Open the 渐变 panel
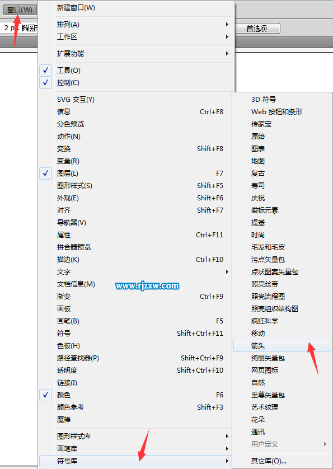The width and height of the screenshot is (333, 469). coord(136,297)
